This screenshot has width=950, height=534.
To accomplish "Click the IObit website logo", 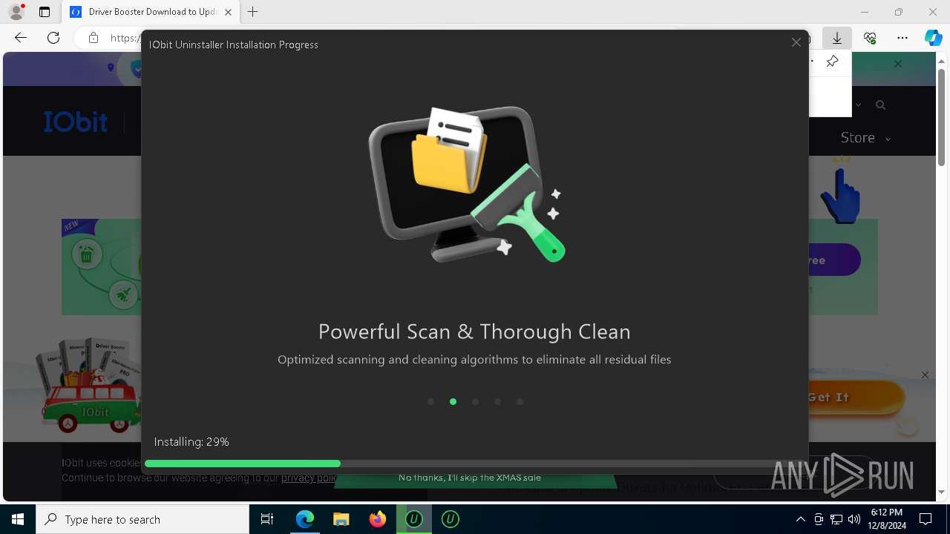I will coord(75,122).
